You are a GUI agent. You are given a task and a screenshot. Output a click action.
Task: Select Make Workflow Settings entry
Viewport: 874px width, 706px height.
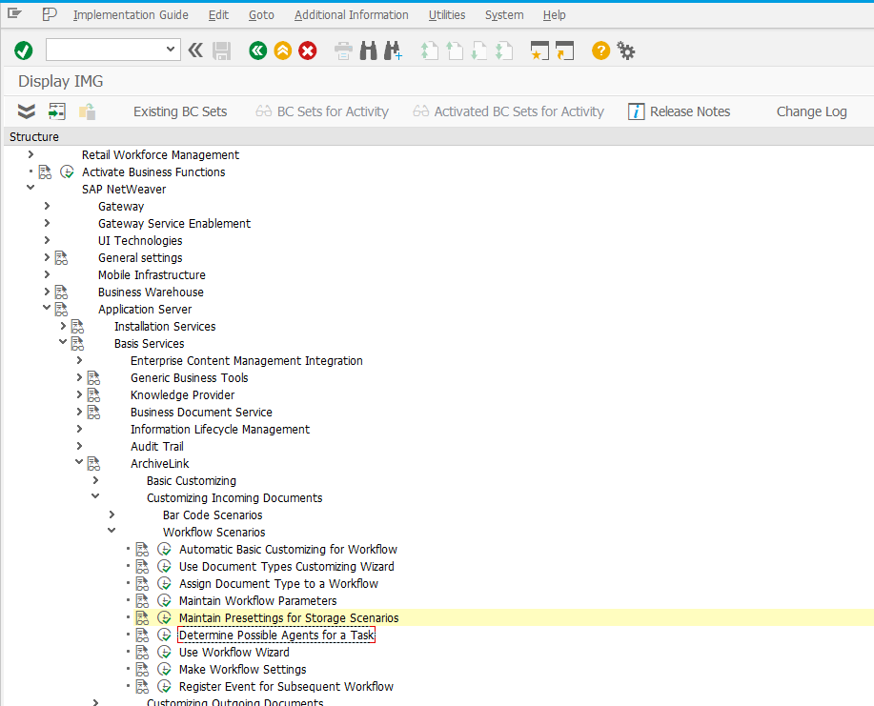(242, 669)
